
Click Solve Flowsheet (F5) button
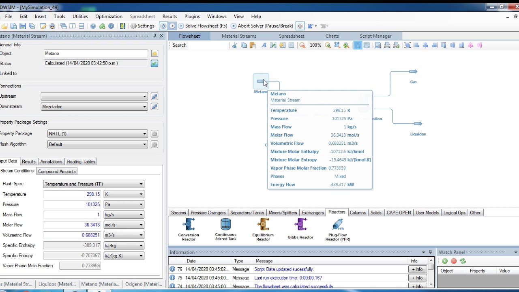pos(202,26)
